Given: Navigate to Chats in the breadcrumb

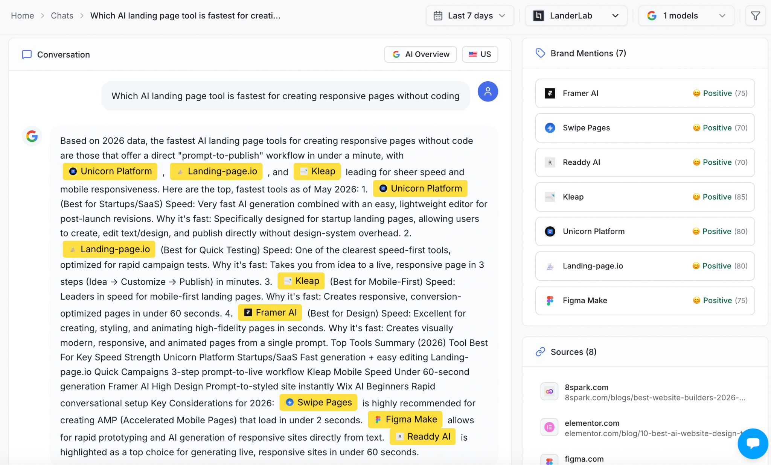Looking at the screenshot, I should point(62,16).
